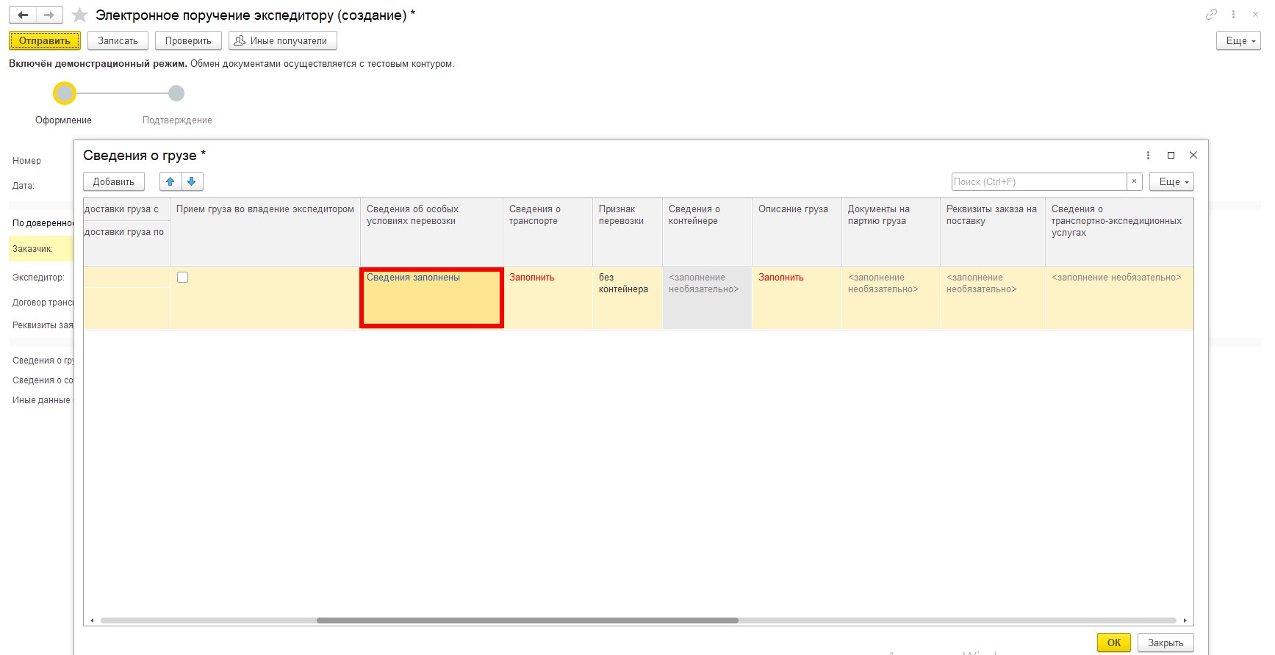This screenshot has width=1275, height=655.
Task: Click the Сведения о контейнере column header
Action: click(707, 231)
